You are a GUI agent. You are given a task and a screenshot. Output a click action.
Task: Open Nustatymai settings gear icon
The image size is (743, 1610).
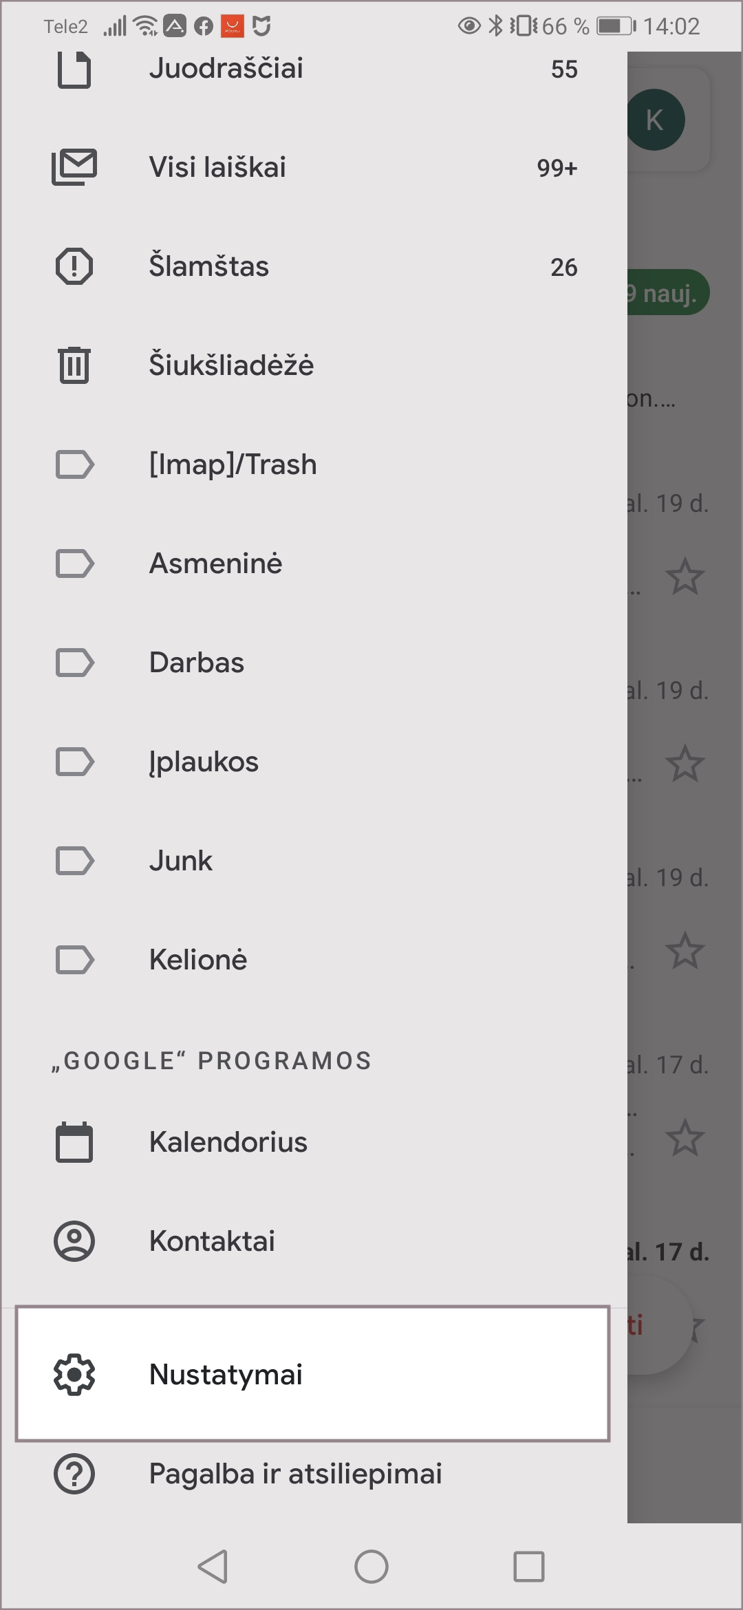[x=74, y=1375]
